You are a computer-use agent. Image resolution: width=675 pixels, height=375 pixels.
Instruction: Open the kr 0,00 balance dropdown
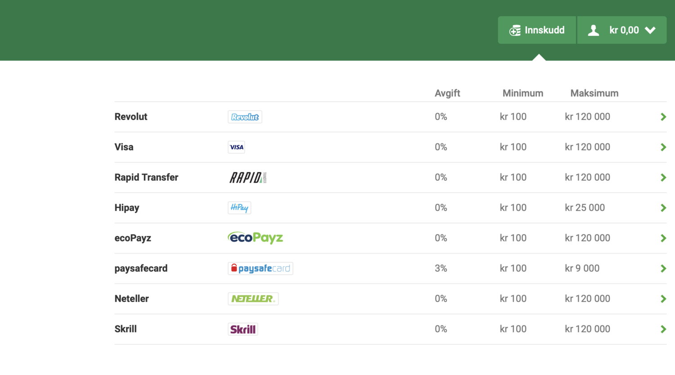click(x=622, y=30)
